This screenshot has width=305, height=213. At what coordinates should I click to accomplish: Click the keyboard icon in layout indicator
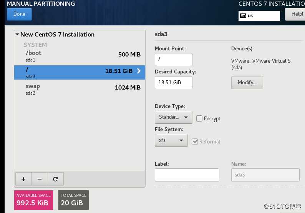pyautogui.click(x=243, y=16)
